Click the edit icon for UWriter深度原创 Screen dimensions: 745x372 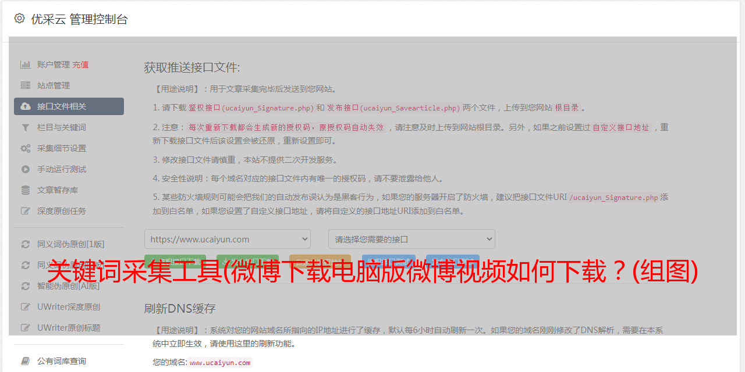pyautogui.click(x=26, y=307)
